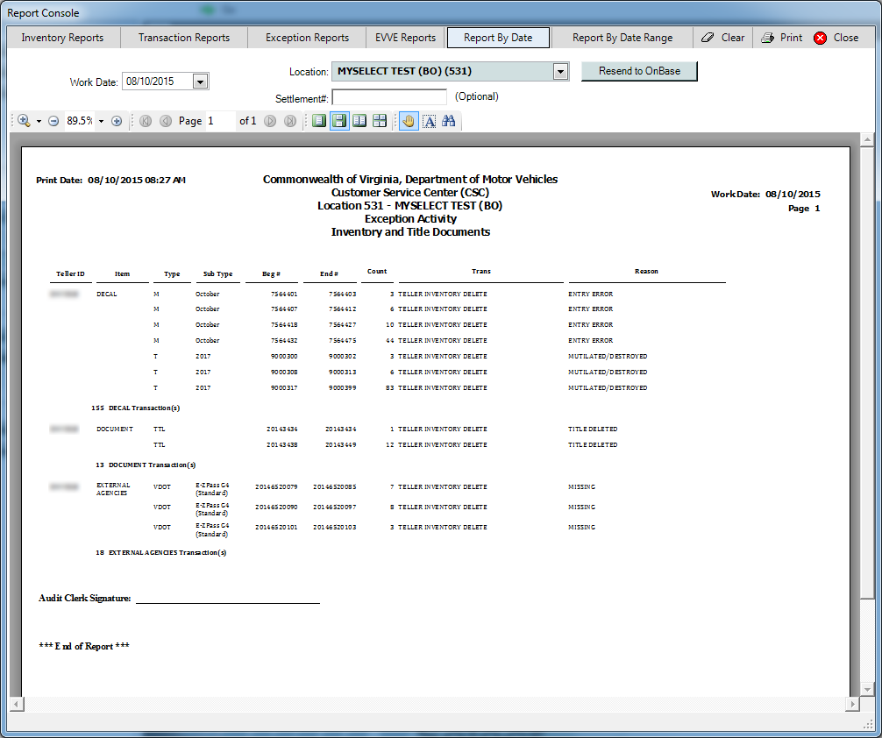
Task: Select the two-page side-by-side view icon
Action: pos(359,121)
